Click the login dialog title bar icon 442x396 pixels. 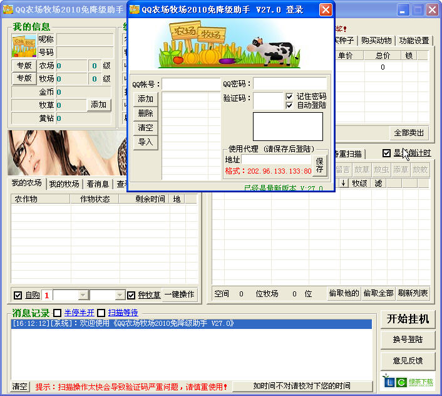pyautogui.click(x=135, y=9)
